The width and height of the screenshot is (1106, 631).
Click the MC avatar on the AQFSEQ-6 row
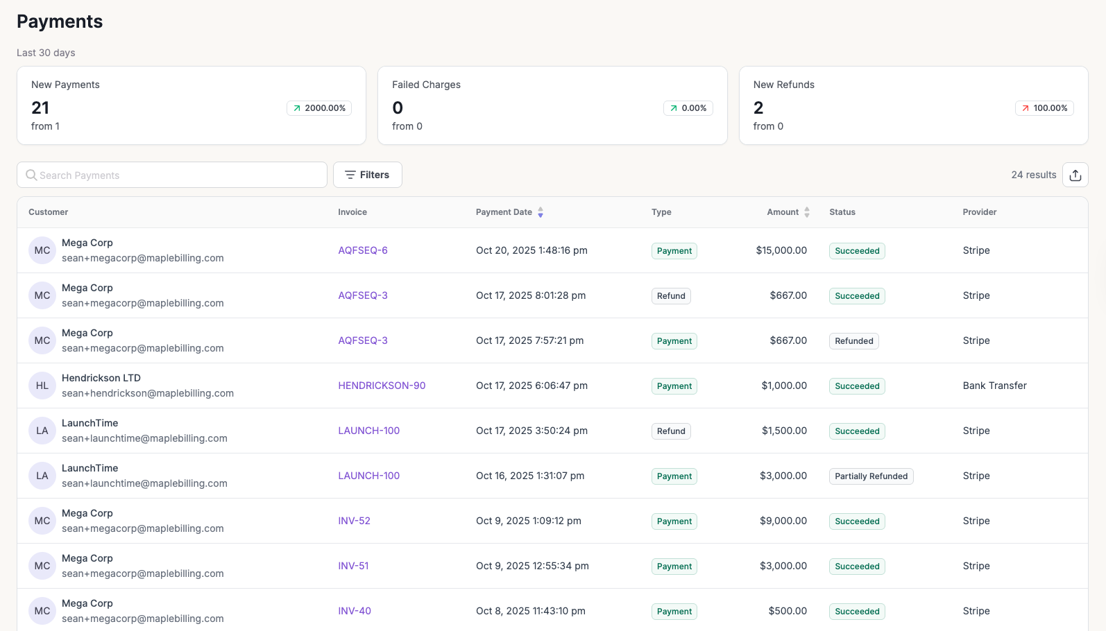42,250
